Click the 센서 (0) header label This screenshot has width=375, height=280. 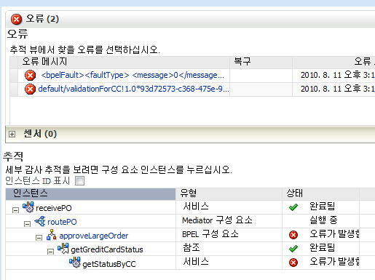tap(40, 134)
